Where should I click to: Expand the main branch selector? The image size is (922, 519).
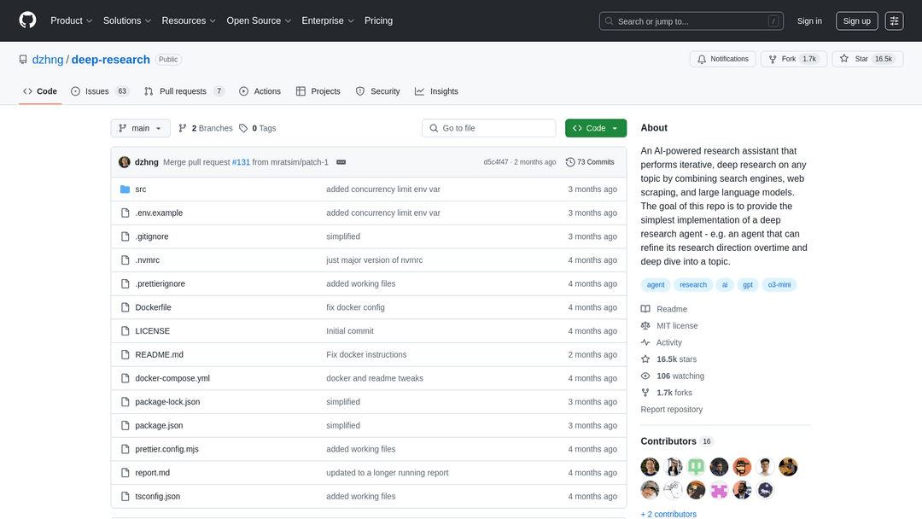141,128
